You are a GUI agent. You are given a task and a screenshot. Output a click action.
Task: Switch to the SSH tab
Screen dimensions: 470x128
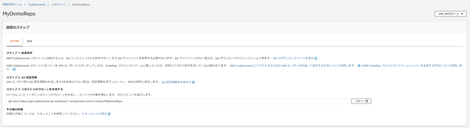click(29, 41)
